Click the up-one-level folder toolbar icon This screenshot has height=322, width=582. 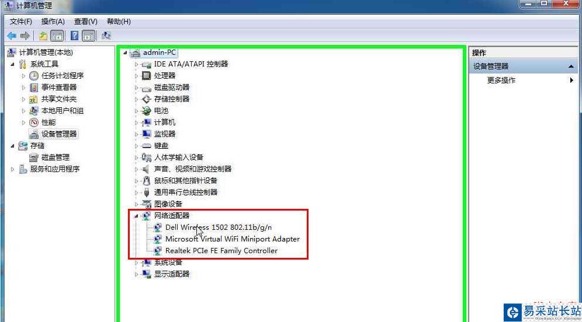(x=43, y=36)
